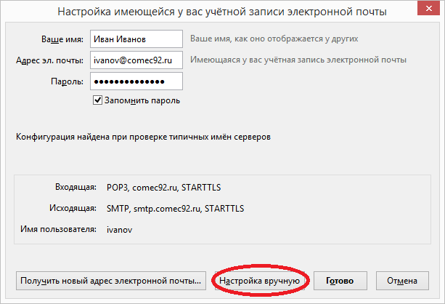This screenshot has width=445, height=304.
Task: Focus the email address field ivanov@comec92.ru
Action: pos(137,60)
